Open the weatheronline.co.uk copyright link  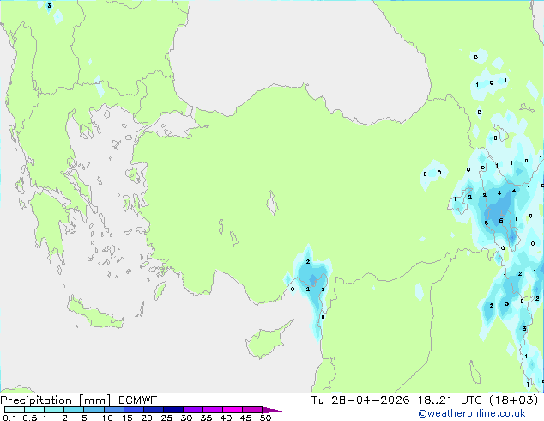pos(472,413)
